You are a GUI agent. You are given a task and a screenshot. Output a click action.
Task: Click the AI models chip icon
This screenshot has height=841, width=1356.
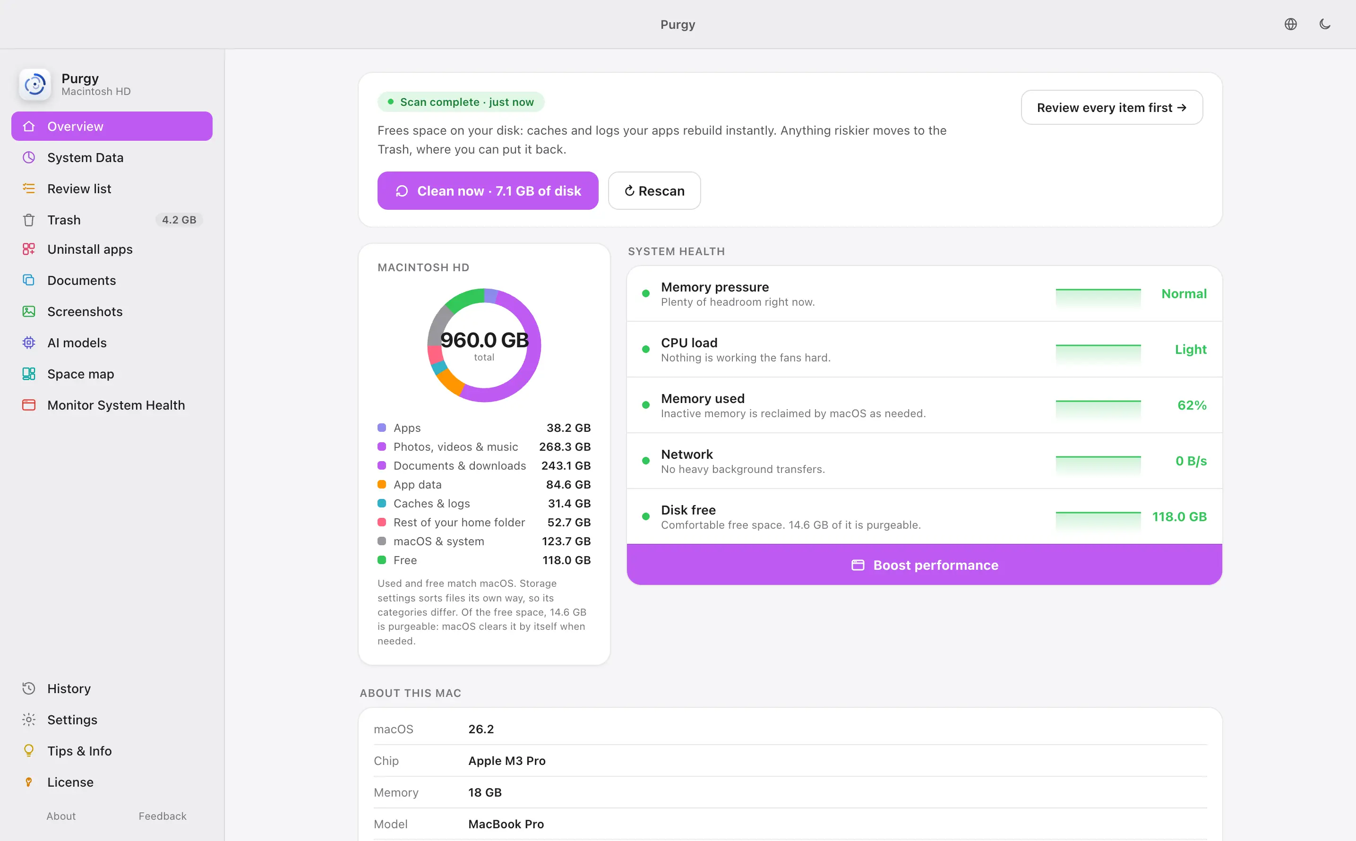tap(29, 343)
